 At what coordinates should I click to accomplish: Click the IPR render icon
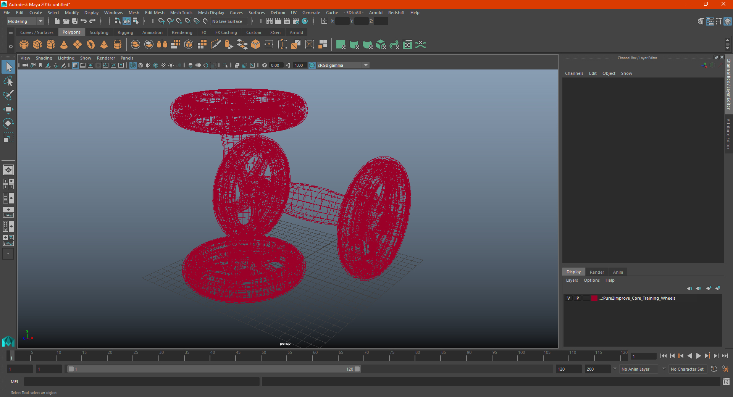pyautogui.click(x=287, y=21)
